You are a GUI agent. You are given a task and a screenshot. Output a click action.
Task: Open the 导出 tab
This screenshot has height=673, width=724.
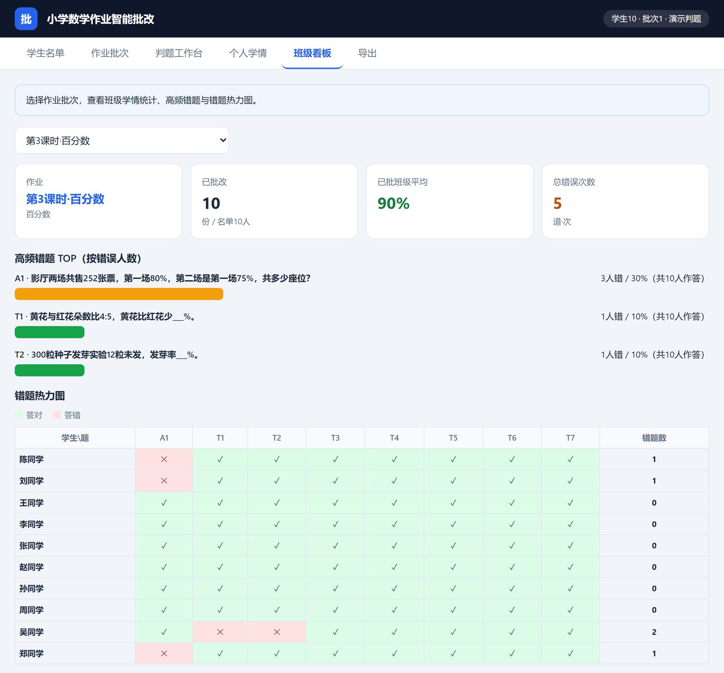[367, 53]
